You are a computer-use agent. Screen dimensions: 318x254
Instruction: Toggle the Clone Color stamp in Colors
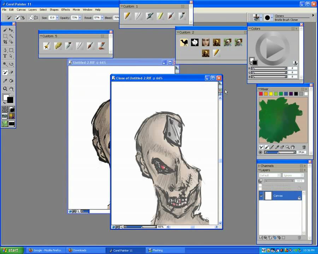[295, 63]
